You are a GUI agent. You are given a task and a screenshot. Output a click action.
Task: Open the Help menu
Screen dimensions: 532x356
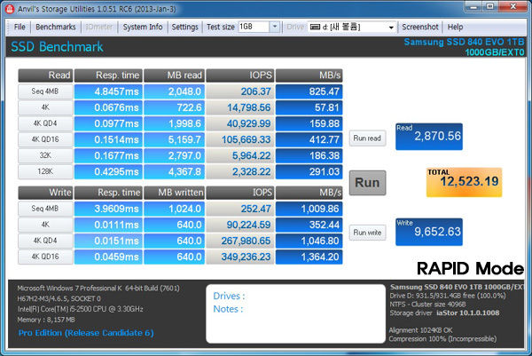(455, 27)
